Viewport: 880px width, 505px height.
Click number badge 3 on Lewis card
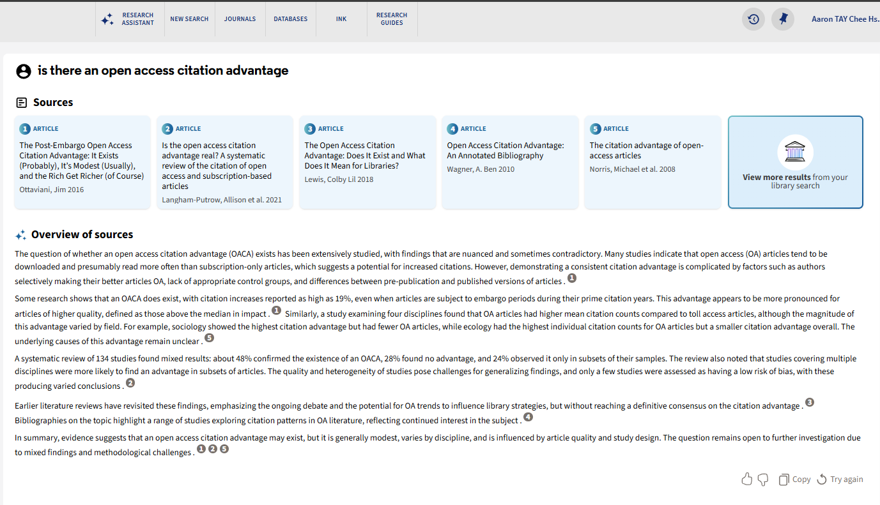click(310, 129)
